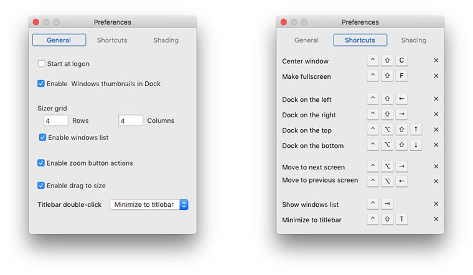Clear the Show windows list shortcut
Image resolution: width=473 pixels, height=275 pixels.
(436, 204)
